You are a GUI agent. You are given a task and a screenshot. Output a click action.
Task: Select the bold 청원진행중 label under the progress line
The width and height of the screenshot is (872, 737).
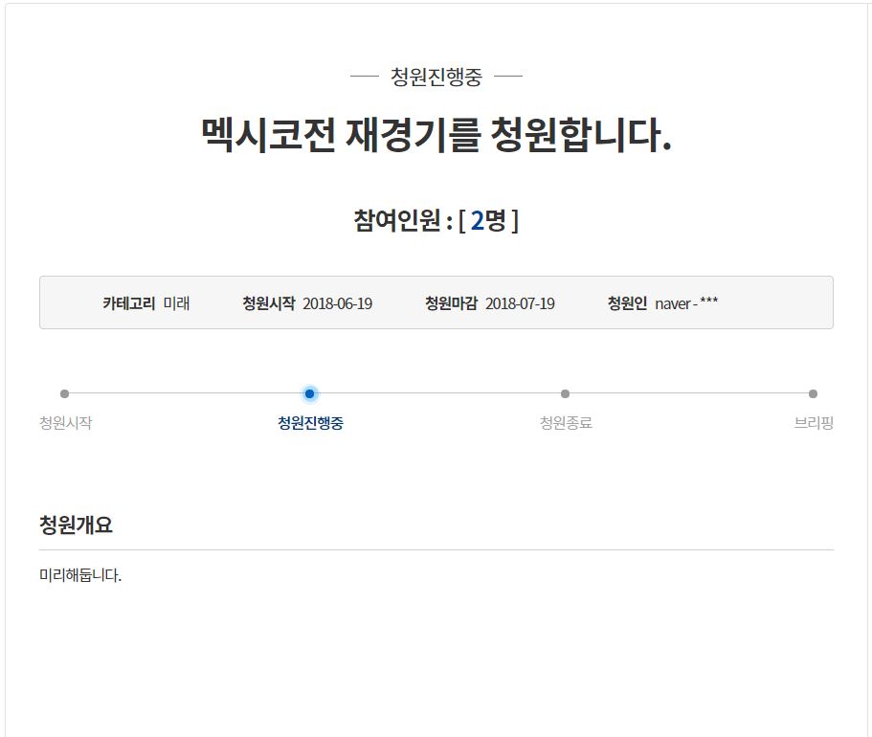coord(310,423)
